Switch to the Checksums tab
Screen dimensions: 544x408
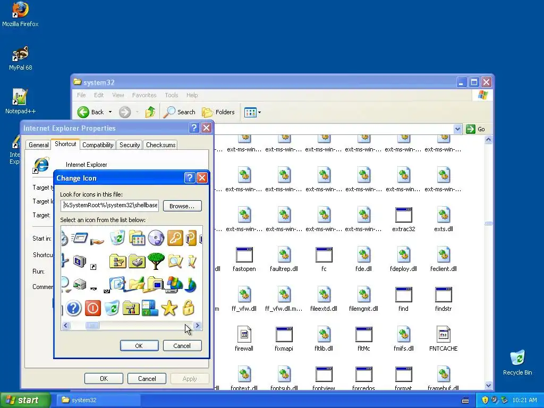[160, 145]
